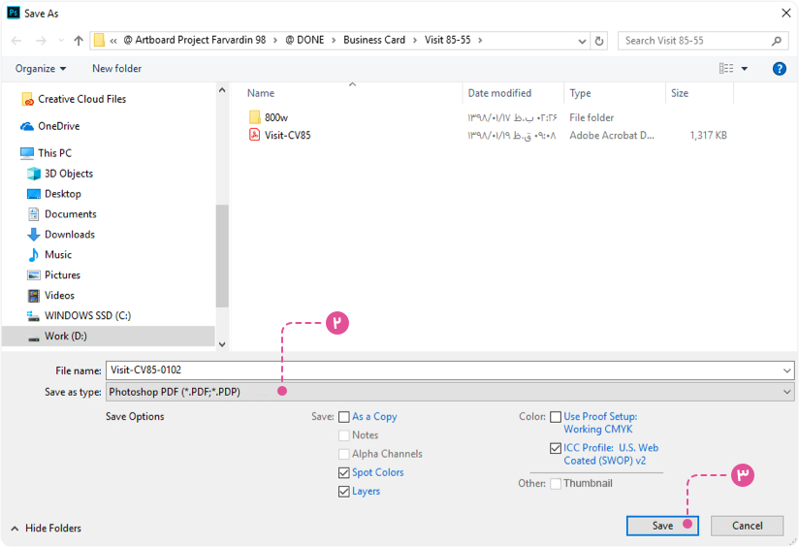
Task: Open the Save as type dropdown
Action: pos(449,392)
